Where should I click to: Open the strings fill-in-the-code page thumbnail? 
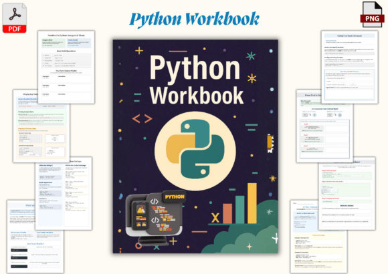pos(64,193)
